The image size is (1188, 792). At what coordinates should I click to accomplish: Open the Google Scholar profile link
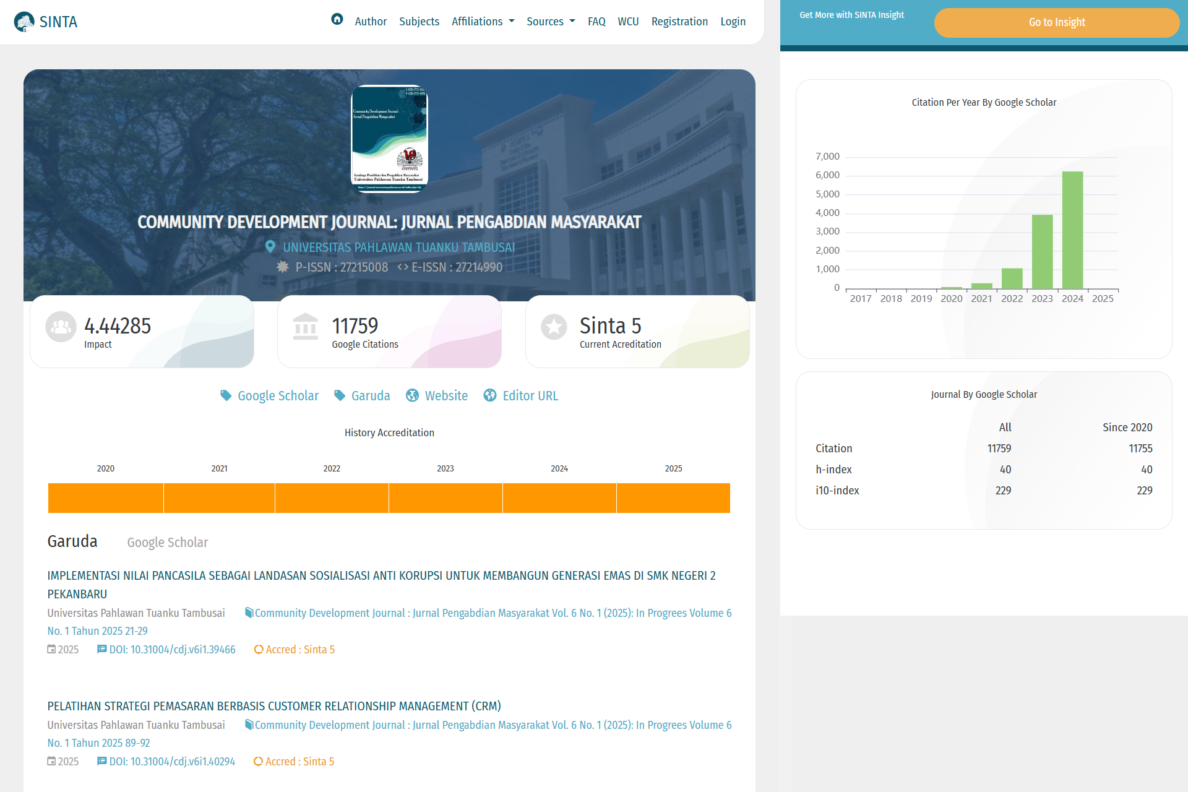[278, 395]
